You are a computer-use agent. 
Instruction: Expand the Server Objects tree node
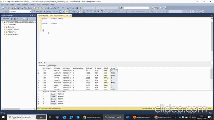coord(4,30)
